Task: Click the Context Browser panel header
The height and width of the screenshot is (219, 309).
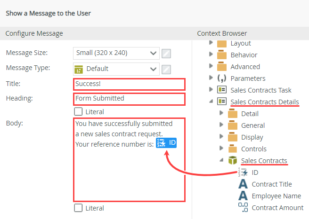Action: [x=222, y=33]
